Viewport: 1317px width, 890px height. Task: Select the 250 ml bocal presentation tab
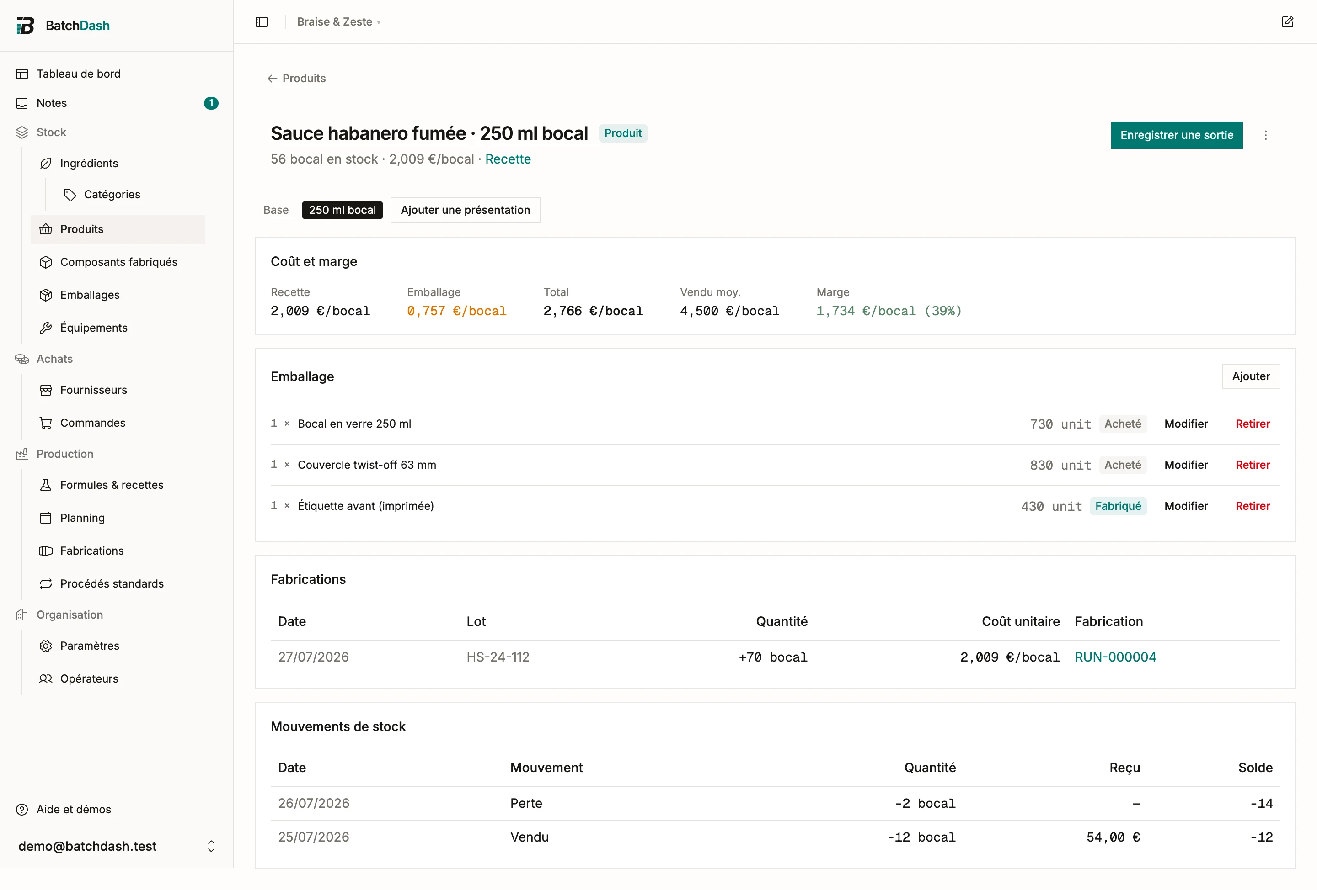point(343,210)
